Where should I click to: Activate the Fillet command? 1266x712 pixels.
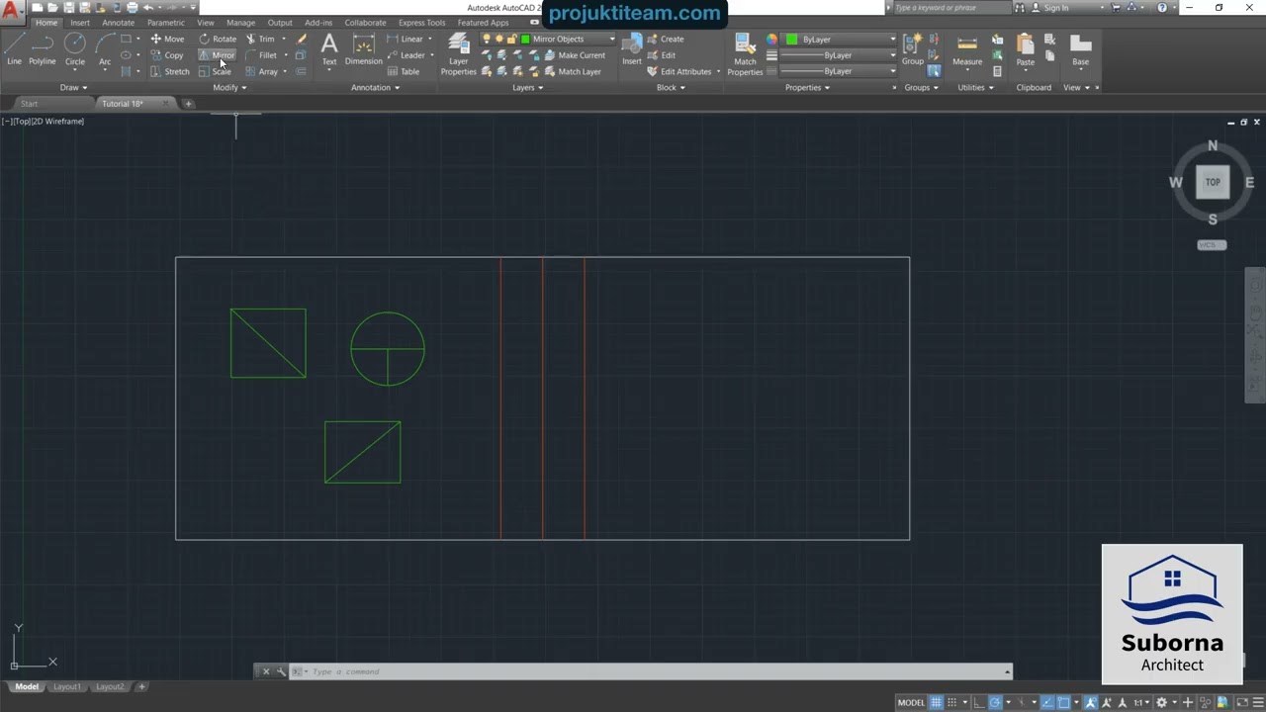[261, 55]
